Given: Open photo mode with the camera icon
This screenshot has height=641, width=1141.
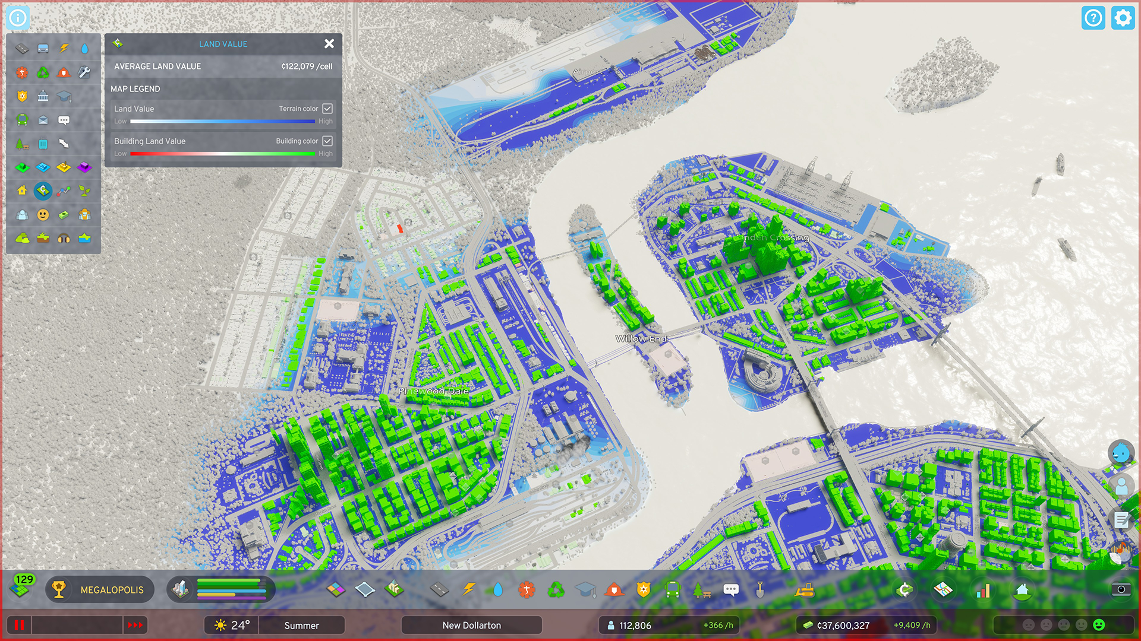Looking at the screenshot, I should point(1121,589).
